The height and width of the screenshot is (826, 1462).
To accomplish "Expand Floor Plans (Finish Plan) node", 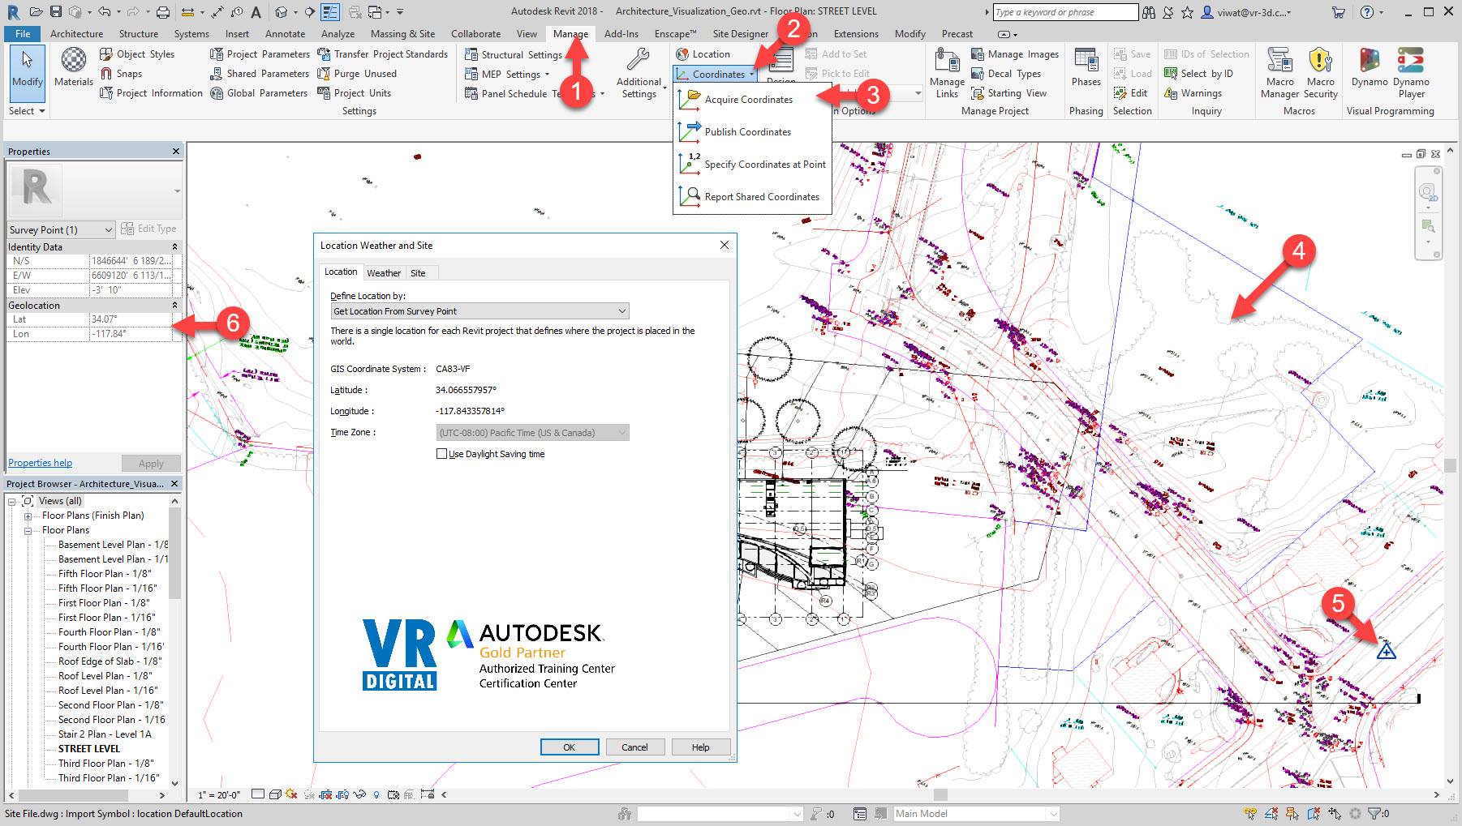I will pyautogui.click(x=28, y=516).
